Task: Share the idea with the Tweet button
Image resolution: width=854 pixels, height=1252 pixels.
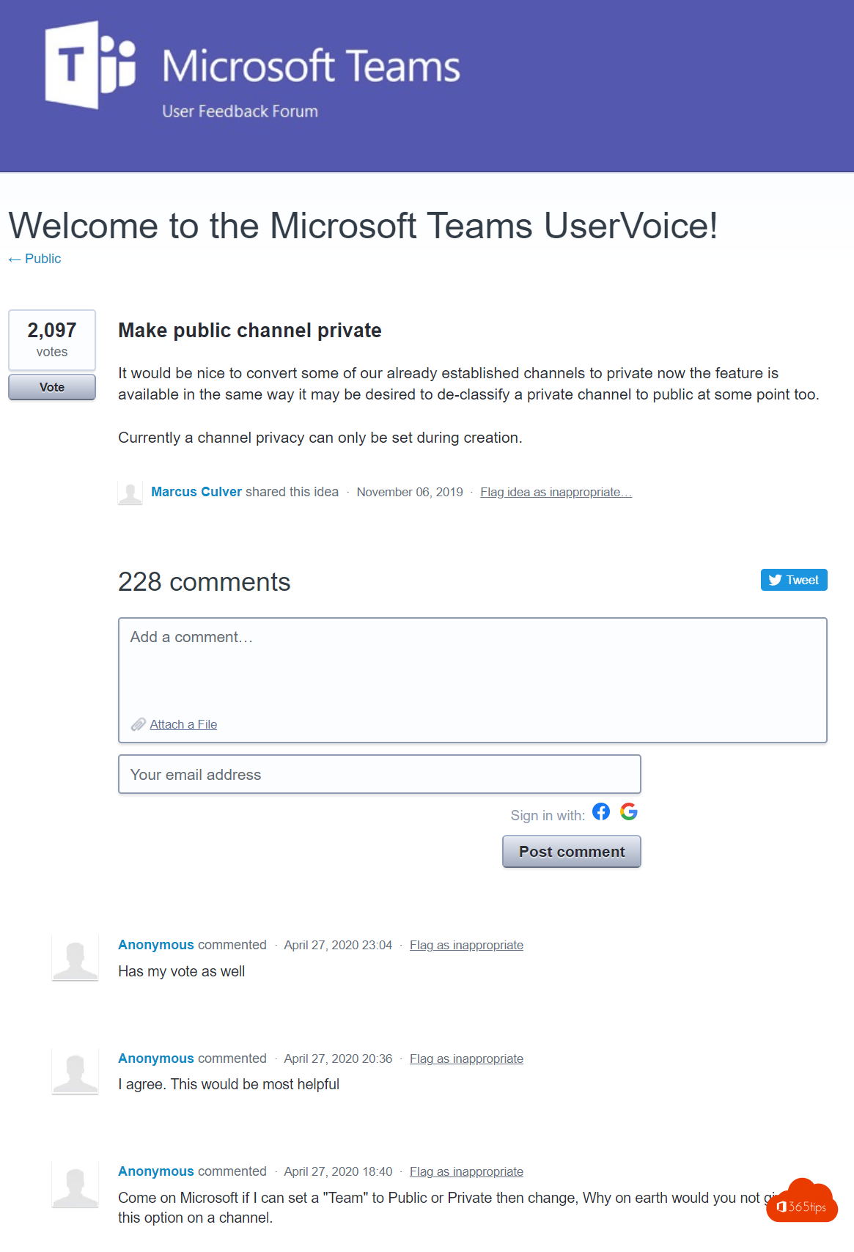Action: click(794, 580)
